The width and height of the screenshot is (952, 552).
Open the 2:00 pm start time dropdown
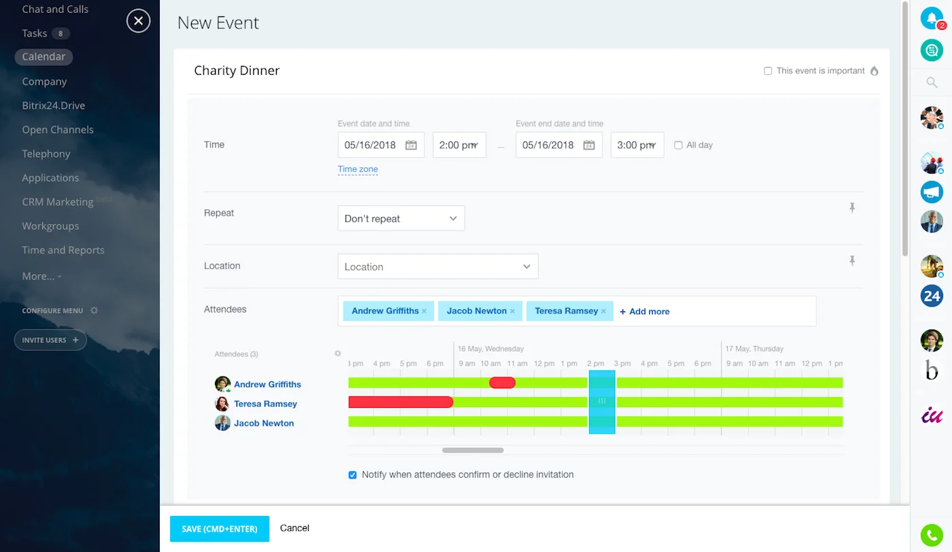pos(459,145)
